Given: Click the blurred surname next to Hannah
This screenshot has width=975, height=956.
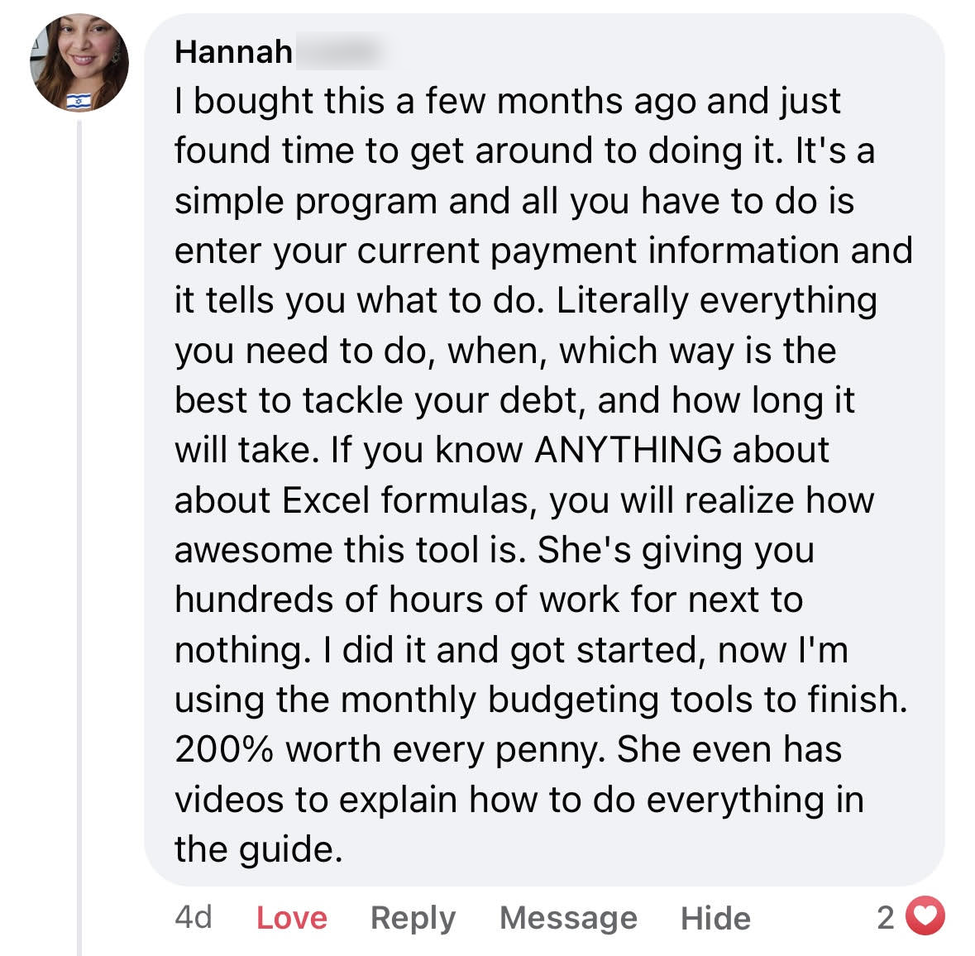Looking at the screenshot, I should [x=340, y=51].
